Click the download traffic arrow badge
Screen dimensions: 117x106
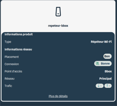tap(99, 86)
